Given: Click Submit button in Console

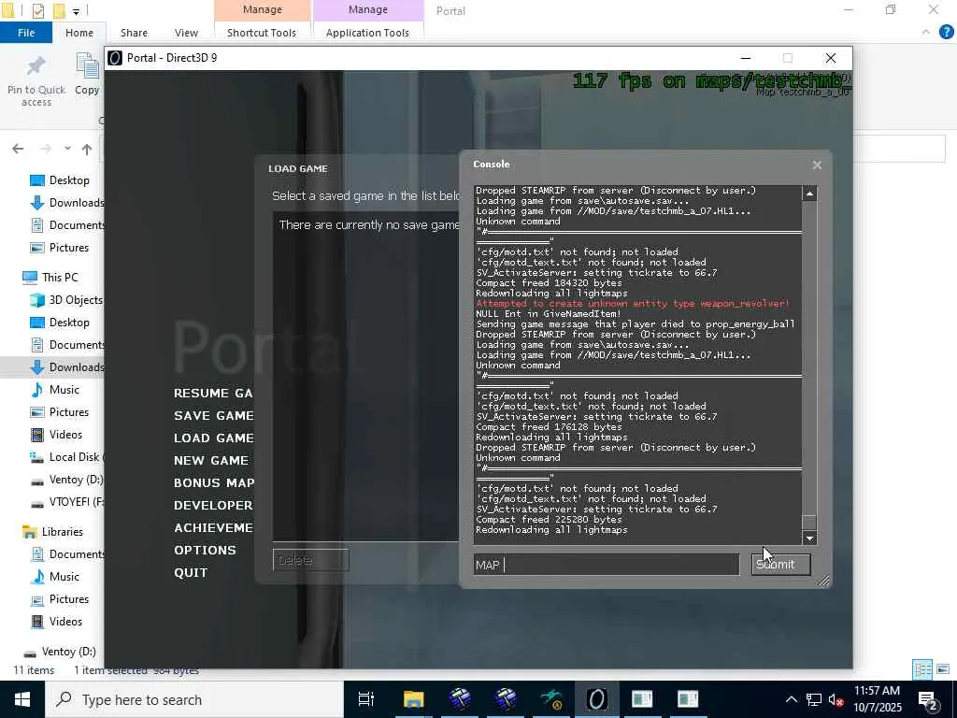Looking at the screenshot, I should point(781,564).
